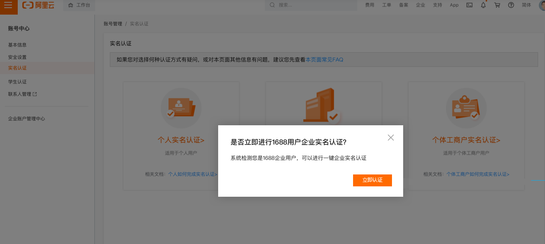This screenshot has height=244, width=545.
Task: Click the 立即认证 button in the dialog
Action: (372, 180)
